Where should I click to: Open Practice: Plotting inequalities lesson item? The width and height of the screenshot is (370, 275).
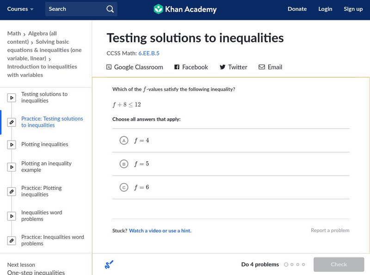41,191
